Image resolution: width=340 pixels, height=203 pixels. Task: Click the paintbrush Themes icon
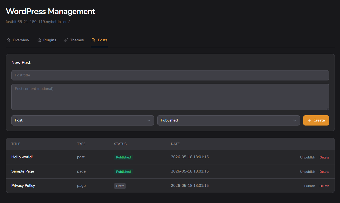pyautogui.click(x=66, y=40)
